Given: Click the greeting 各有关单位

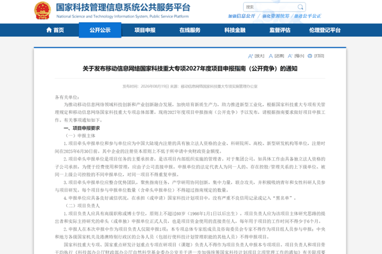Looking at the screenshot, I should pyautogui.click(x=66, y=97).
